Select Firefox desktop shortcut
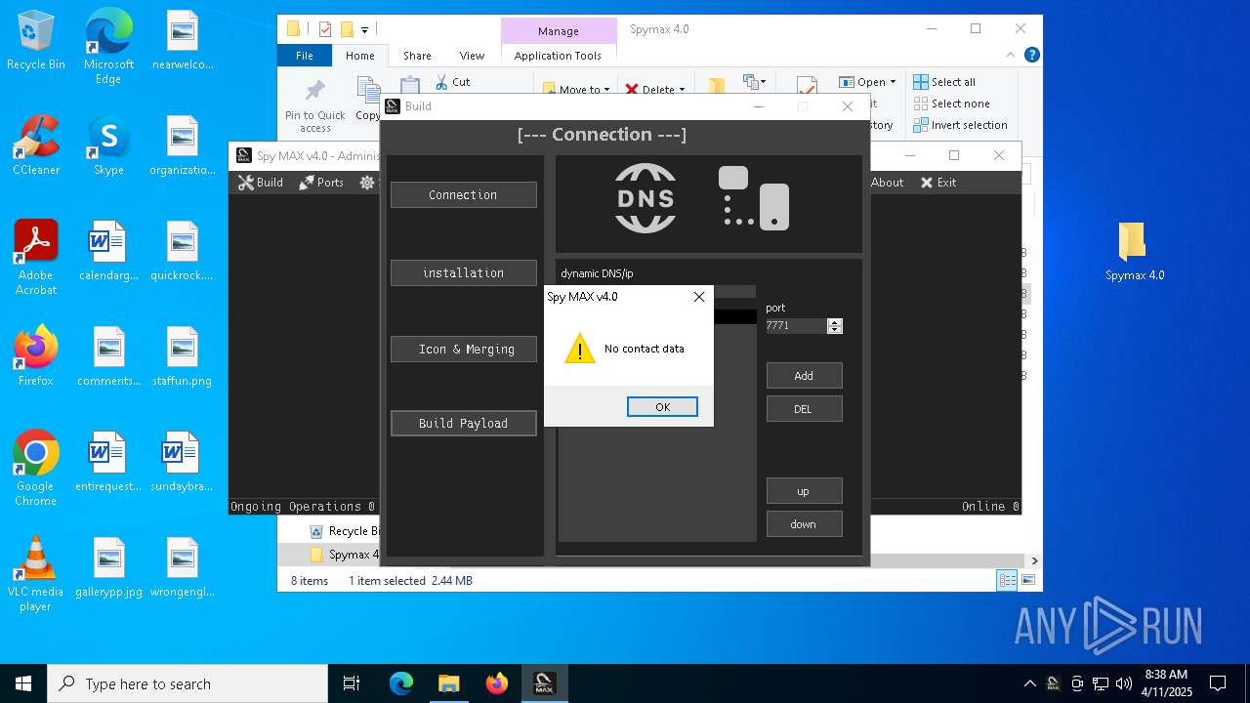This screenshot has width=1250, height=703. [36, 356]
